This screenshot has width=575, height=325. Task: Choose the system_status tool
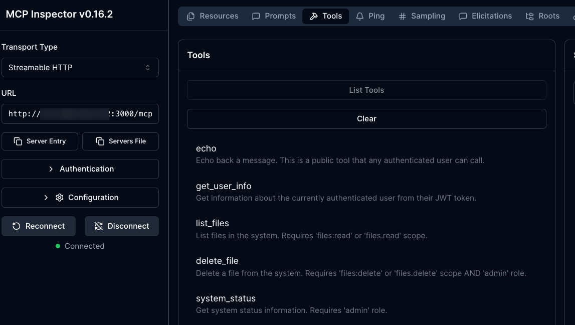(226, 298)
